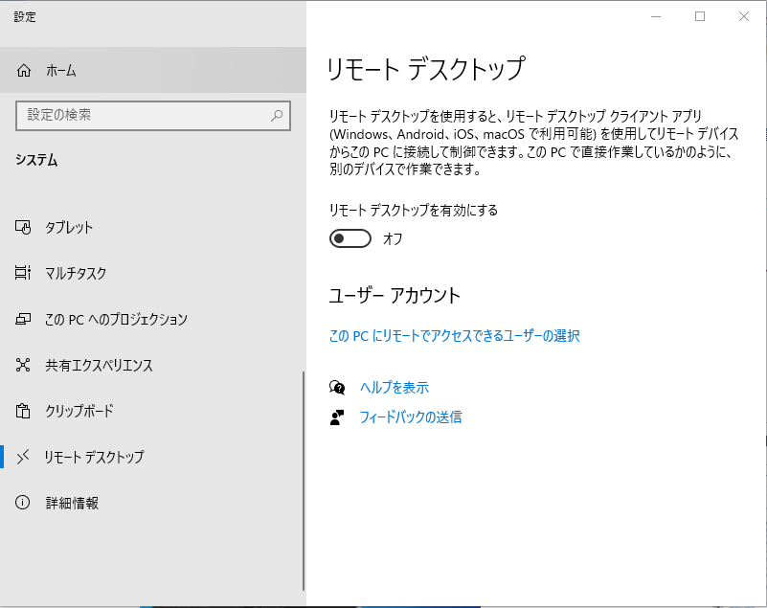Click the タブレット tablet icon
The width and height of the screenshot is (767, 608).
[x=23, y=228]
